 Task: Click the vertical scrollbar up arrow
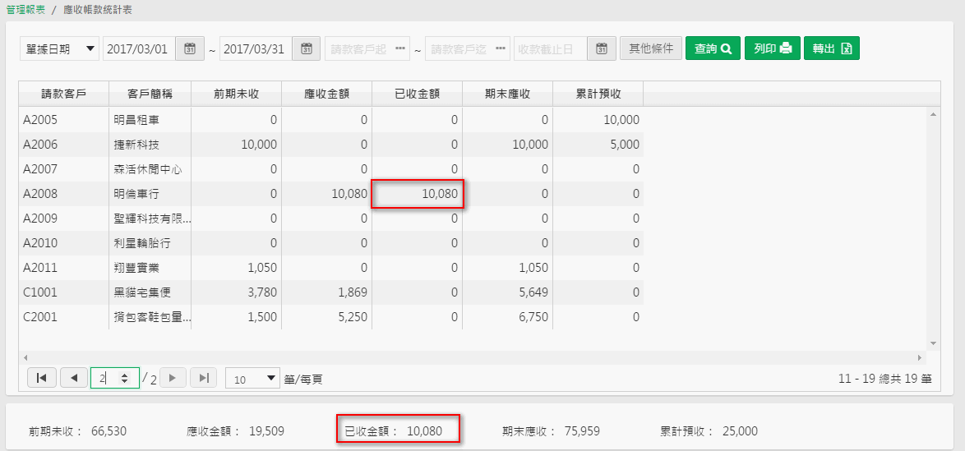934,114
